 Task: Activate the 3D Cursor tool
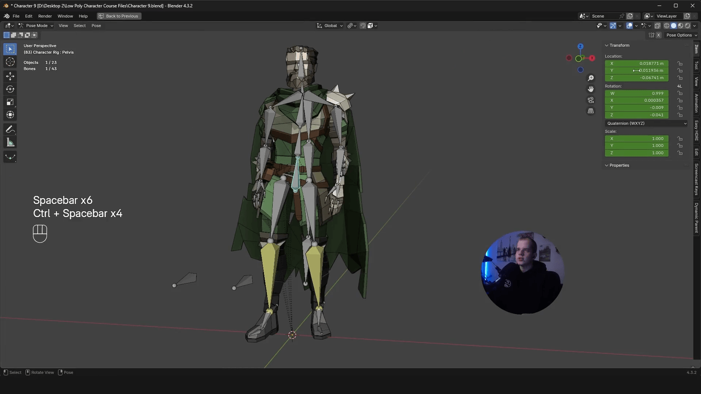pyautogui.click(x=10, y=62)
